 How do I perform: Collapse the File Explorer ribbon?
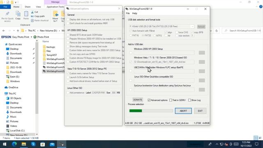pyautogui.click(x=256, y=7)
